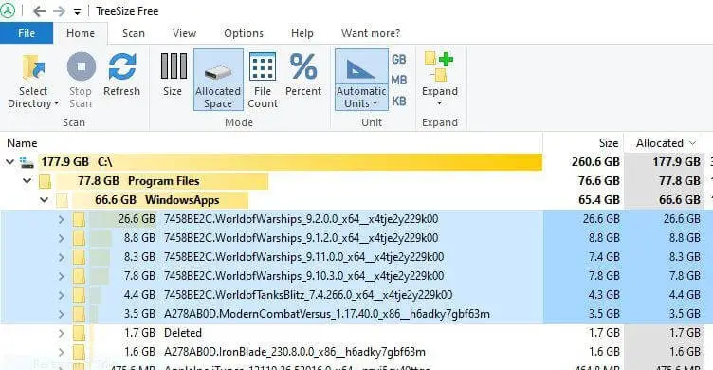Switch to Size mode
The width and height of the screenshot is (713, 370).
(173, 75)
